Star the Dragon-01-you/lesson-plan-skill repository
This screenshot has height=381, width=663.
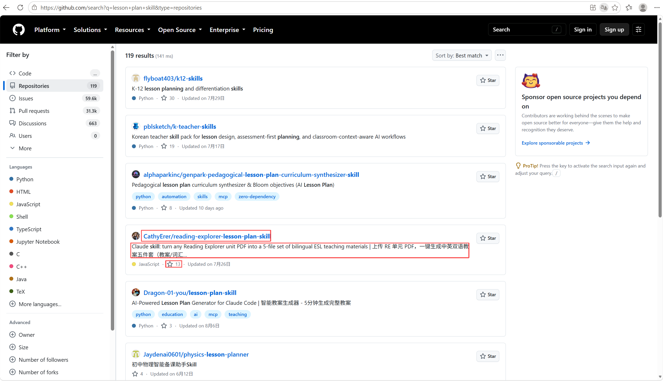tap(488, 295)
